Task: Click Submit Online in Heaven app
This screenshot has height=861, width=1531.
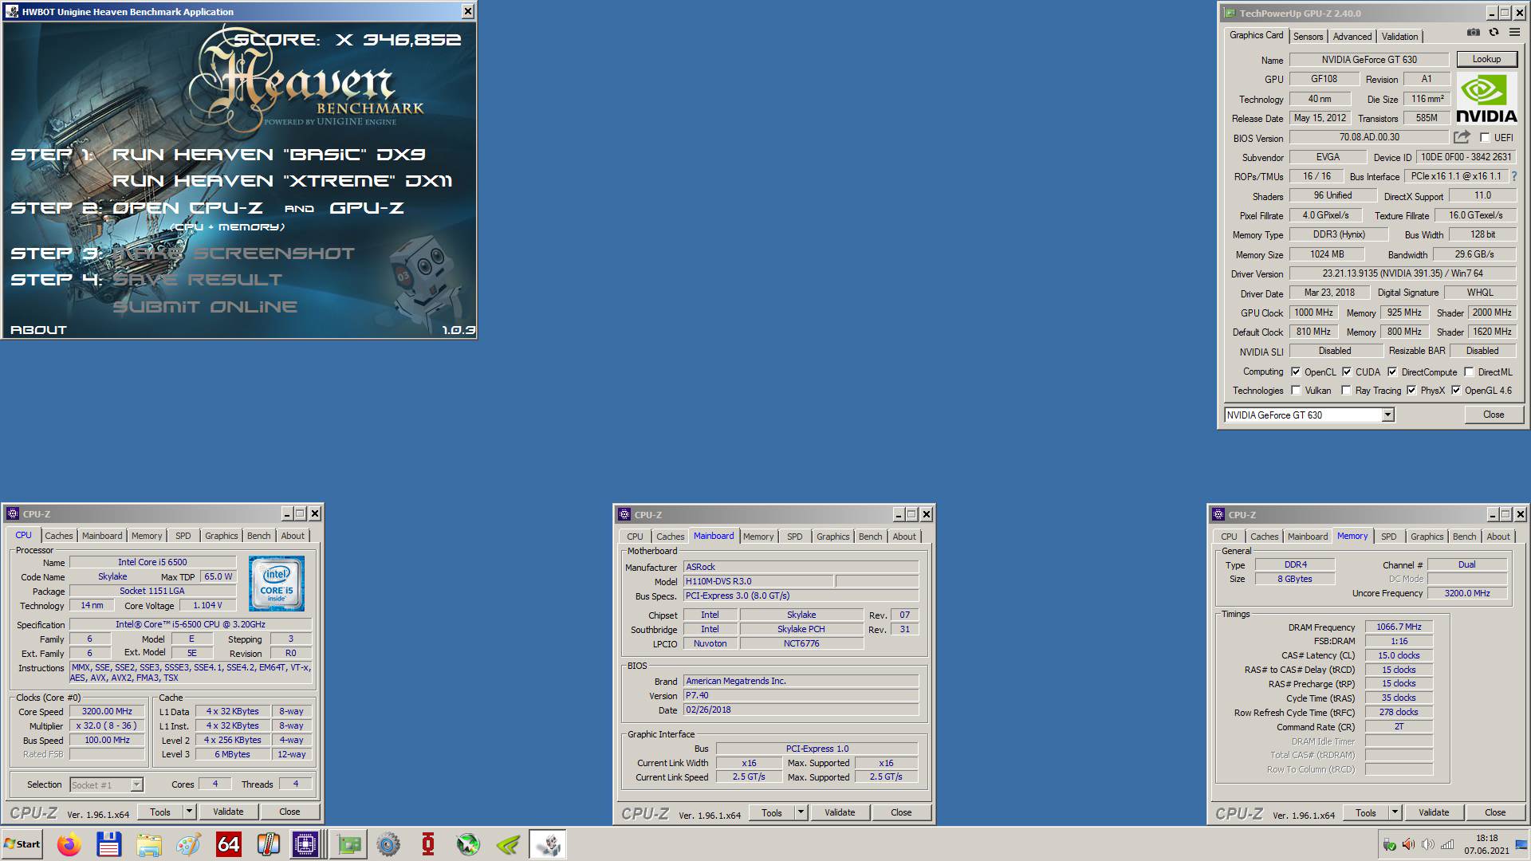Action: point(205,307)
